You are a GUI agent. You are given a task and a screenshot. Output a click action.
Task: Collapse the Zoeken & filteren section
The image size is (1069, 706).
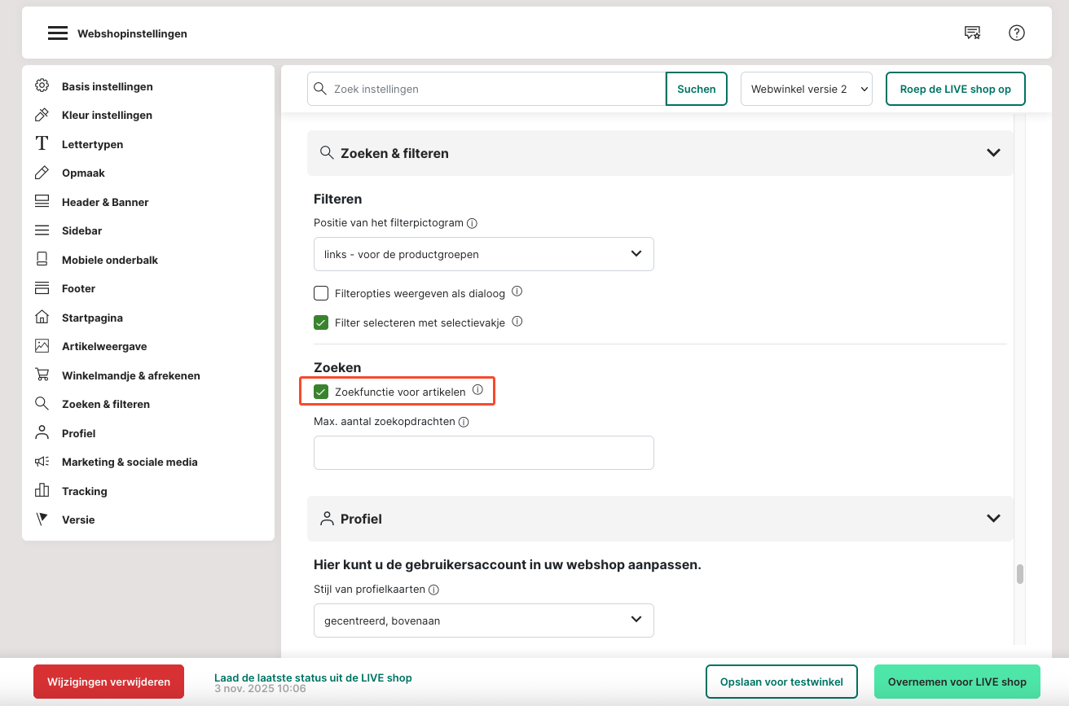tap(992, 153)
